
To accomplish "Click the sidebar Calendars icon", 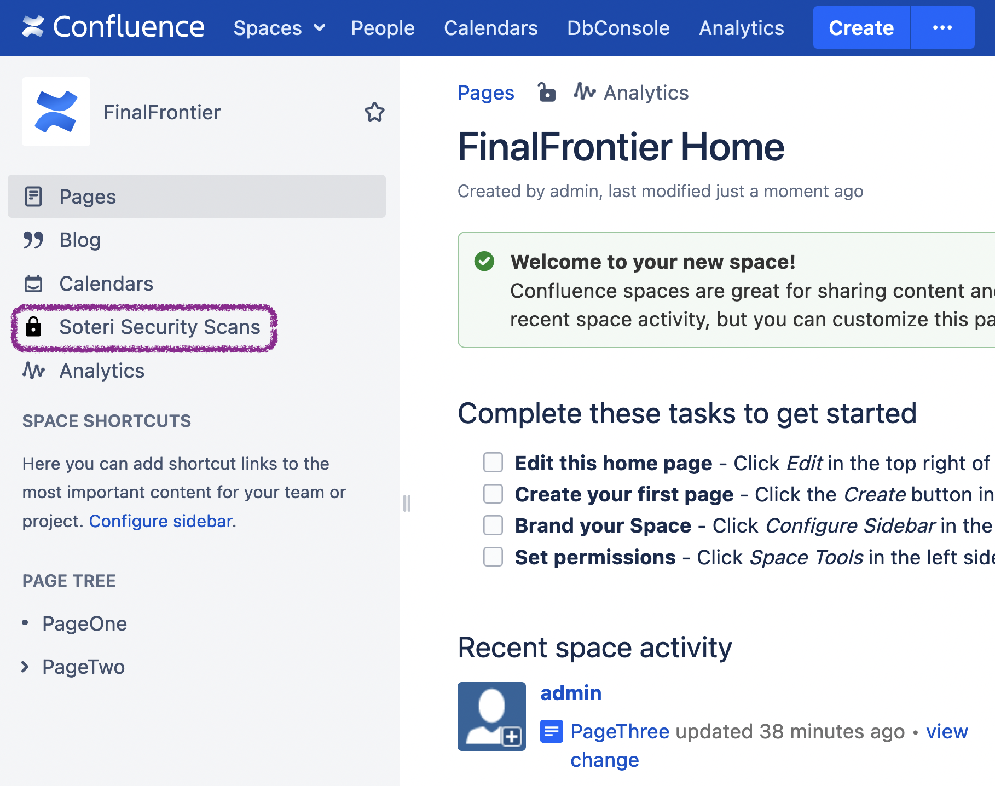I will pos(33,284).
